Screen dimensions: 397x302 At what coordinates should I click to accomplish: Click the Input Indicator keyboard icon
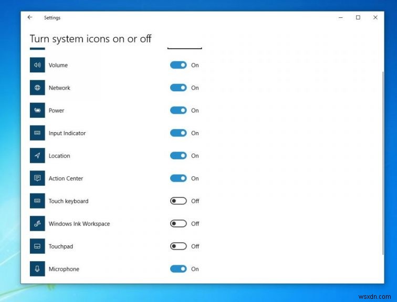click(37, 133)
